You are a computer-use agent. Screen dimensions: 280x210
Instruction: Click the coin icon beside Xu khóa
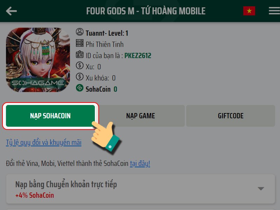pyautogui.click(x=80, y=77)
